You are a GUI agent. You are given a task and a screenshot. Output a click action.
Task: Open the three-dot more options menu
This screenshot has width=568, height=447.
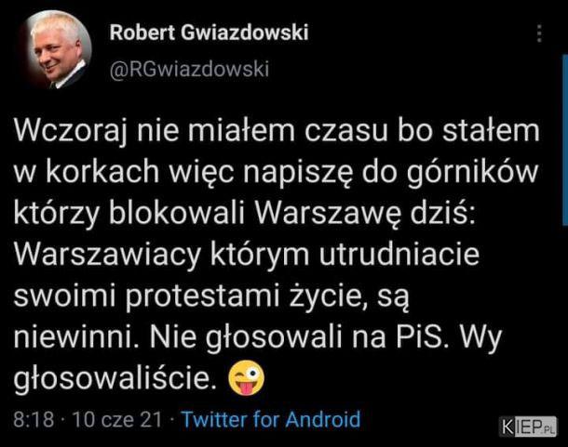539,33
